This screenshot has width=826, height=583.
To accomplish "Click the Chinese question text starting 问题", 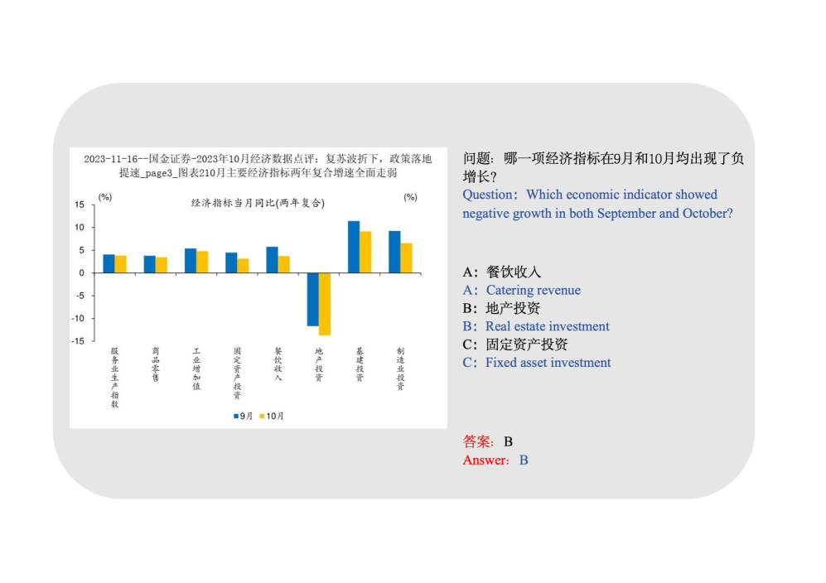I will click(x=603, y=167).
